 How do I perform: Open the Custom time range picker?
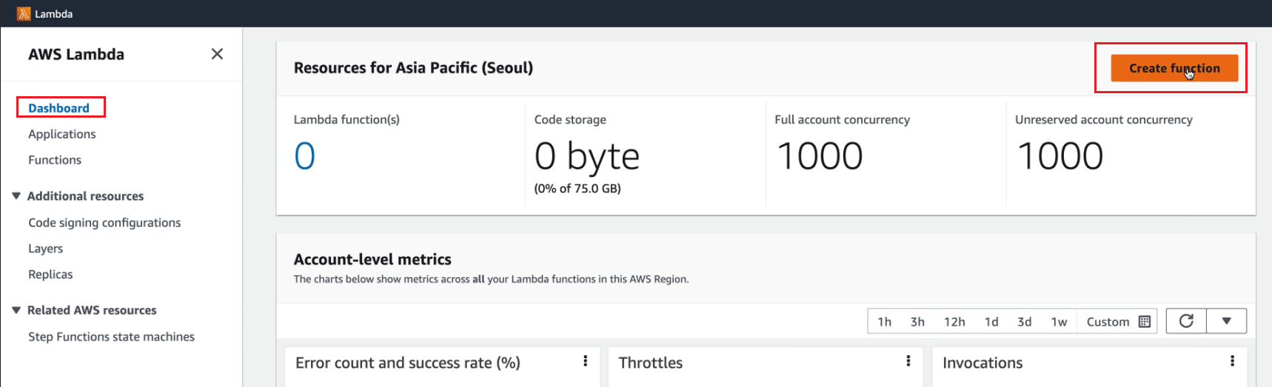click(x=1118, y=322)
